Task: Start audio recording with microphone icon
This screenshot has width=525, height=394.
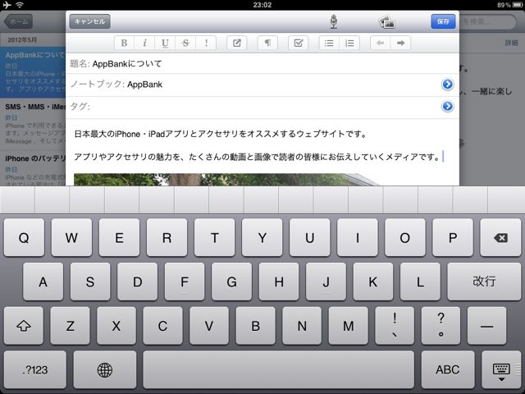Action: pyautogui.click(x=334, y=21)
